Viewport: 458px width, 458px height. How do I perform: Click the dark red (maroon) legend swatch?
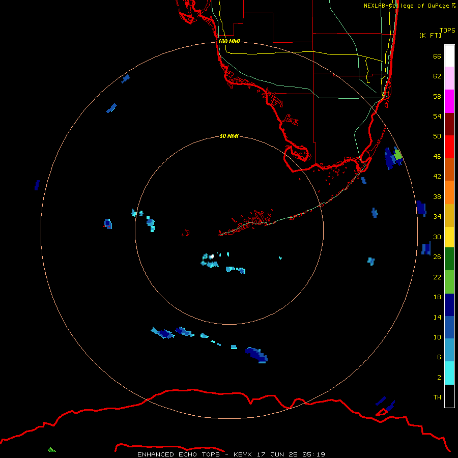coord(449,124)
